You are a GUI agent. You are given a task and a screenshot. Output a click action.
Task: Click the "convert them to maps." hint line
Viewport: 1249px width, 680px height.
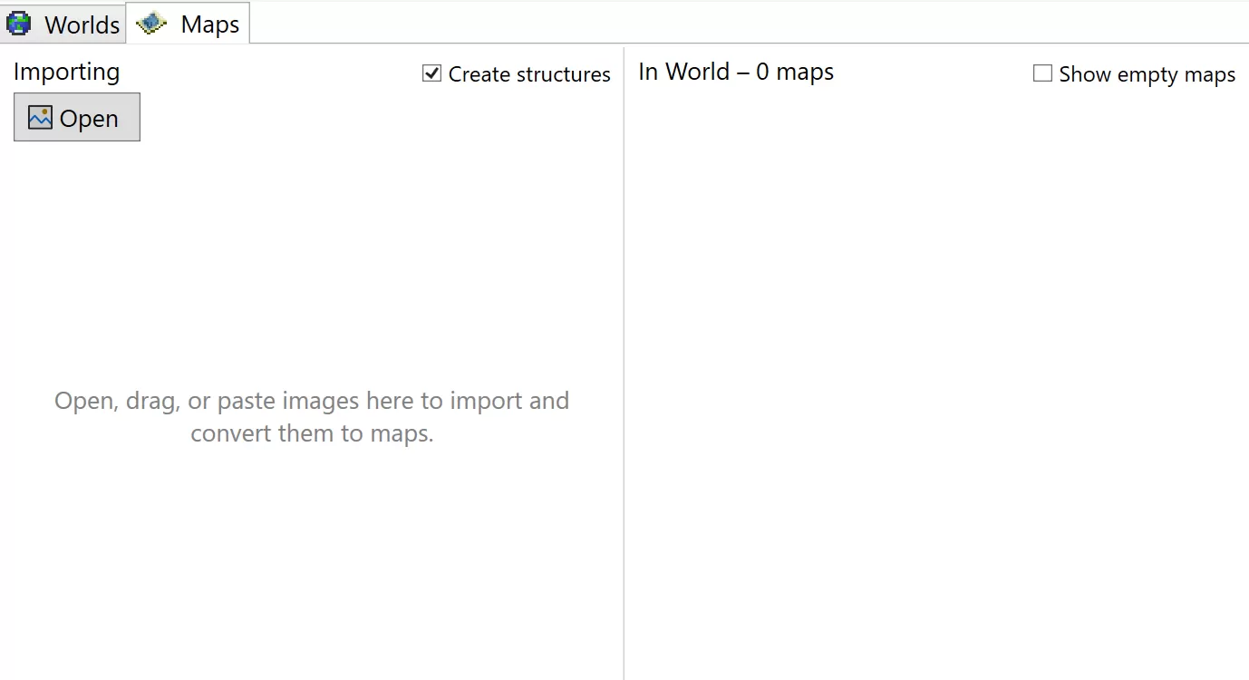(312, 433)
